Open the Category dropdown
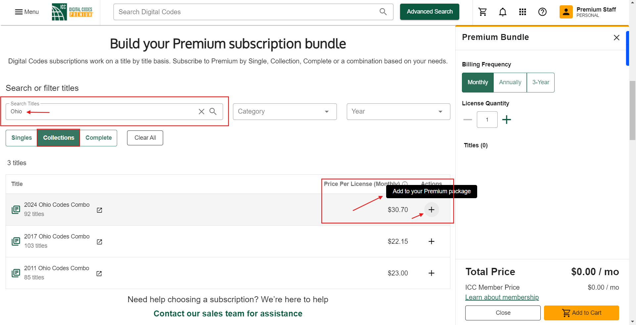The height and width of the screenshot is (325, 636). 285,112
